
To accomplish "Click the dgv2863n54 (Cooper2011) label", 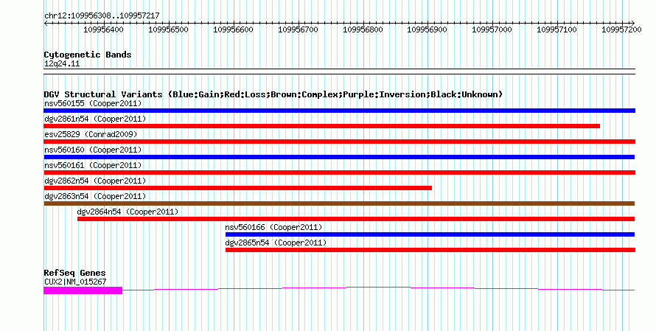I will point(95,196).
